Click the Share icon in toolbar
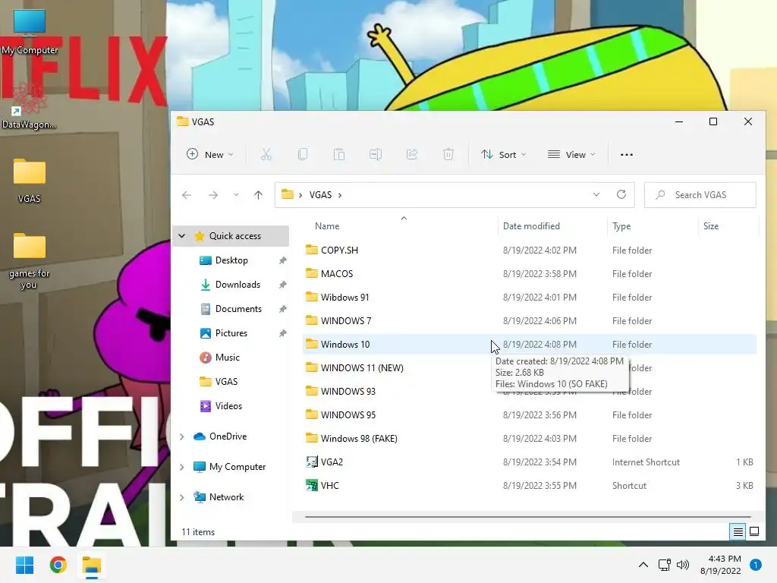Viewport: 777px width, 583px height. pos(412,155)
